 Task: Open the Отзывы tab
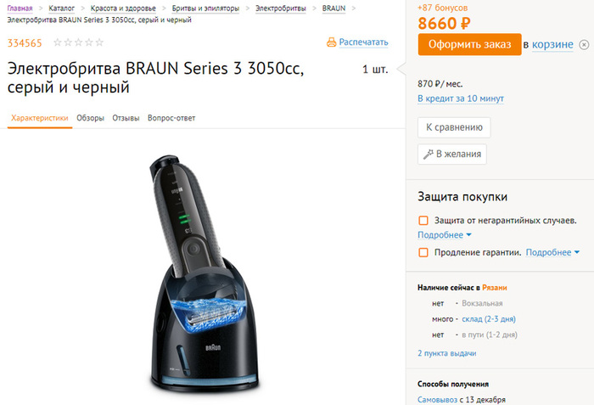[126, 118]
